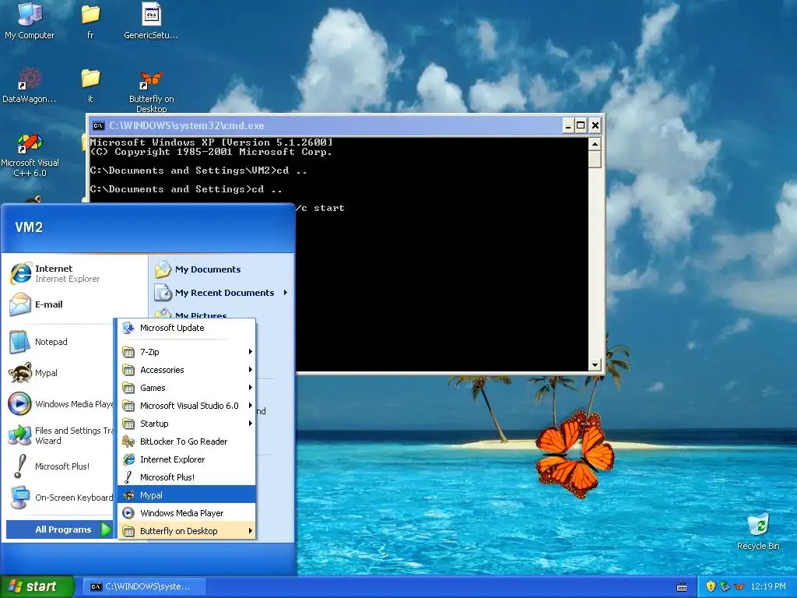The width and height of the screenshot is (797, 598).
Task: Select highlighted Mypal in All Programs list
Action: [x=187, y=494]
